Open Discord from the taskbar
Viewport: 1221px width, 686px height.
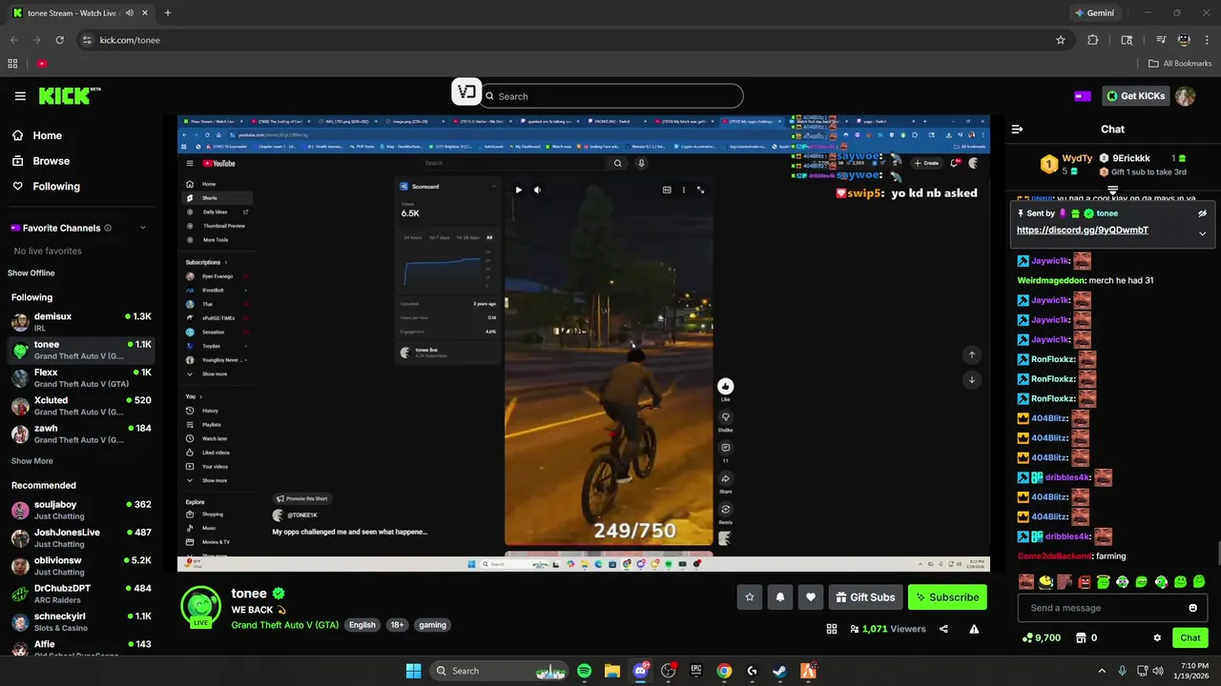(x=640, y=671)
